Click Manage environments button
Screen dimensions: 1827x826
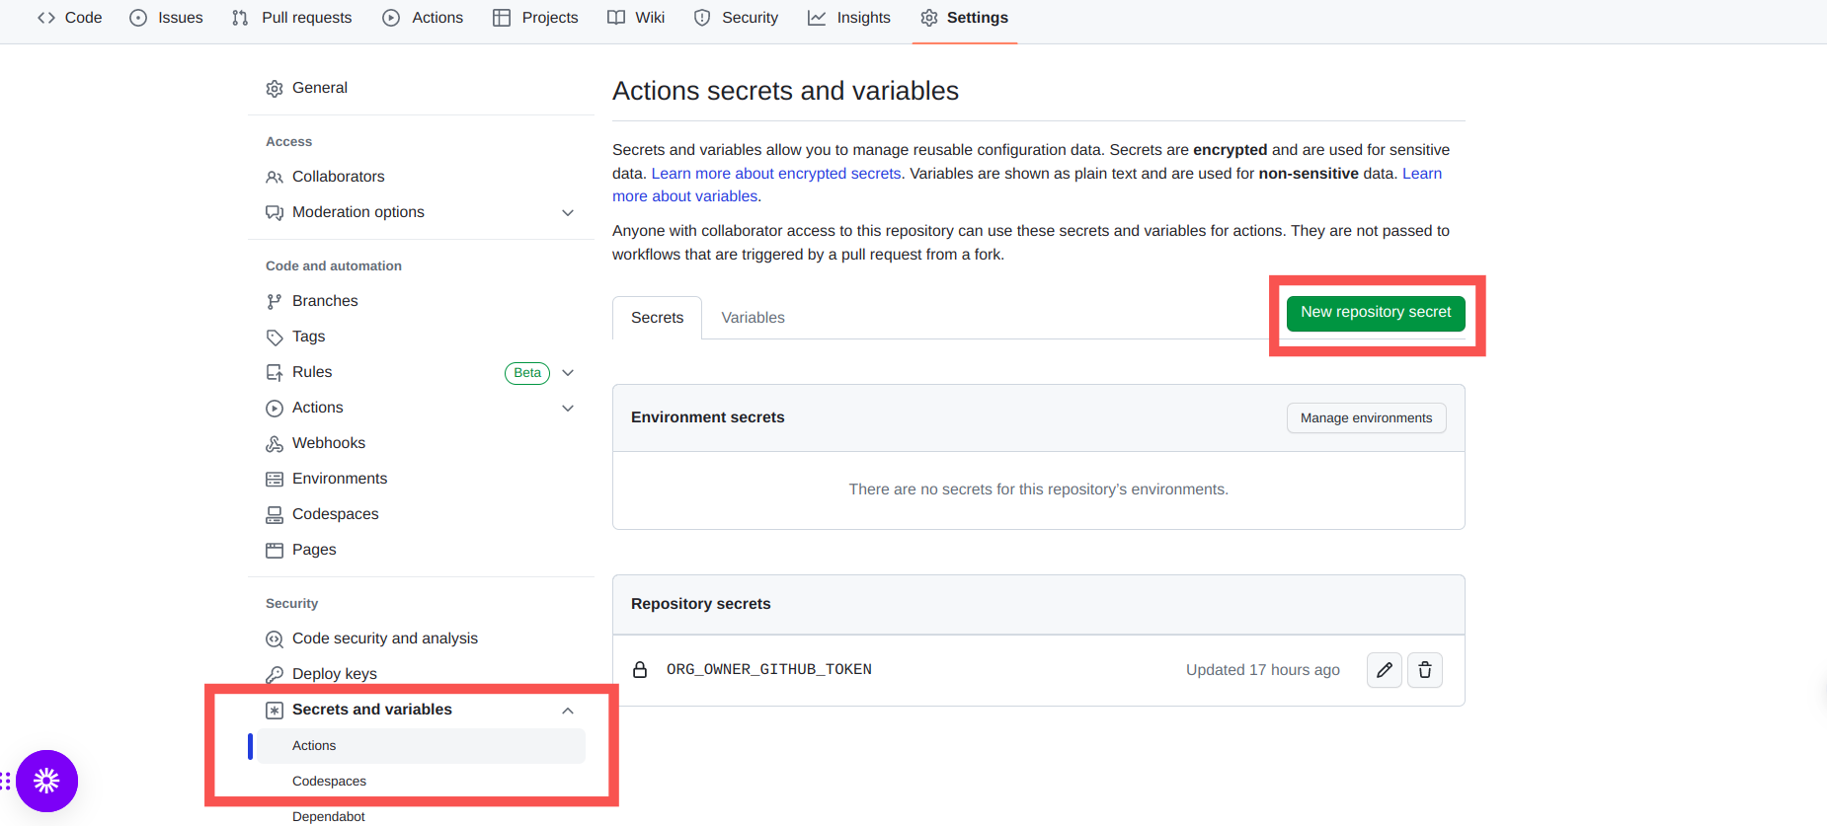(1366, 418)
